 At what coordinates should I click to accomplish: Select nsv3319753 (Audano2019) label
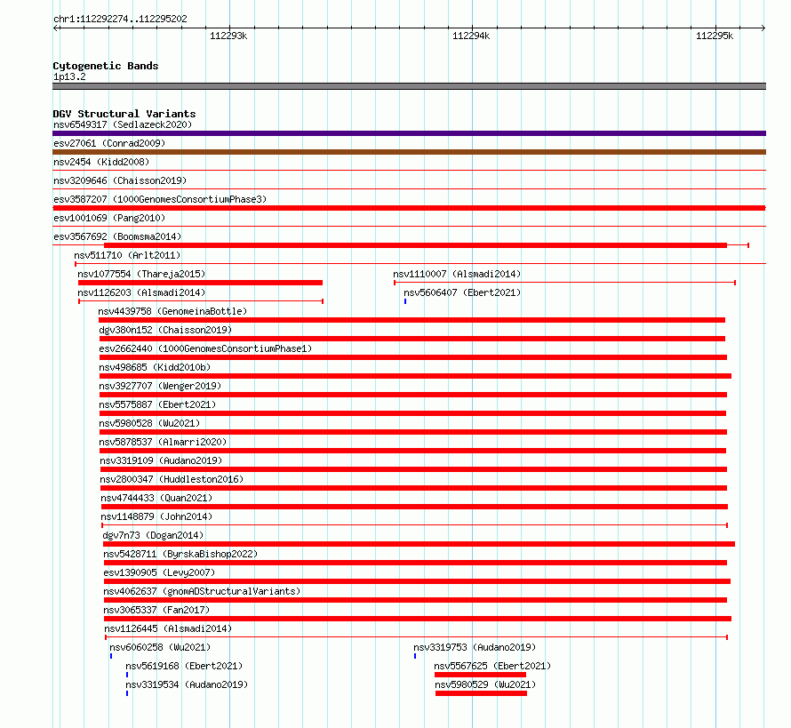point(475,647)
